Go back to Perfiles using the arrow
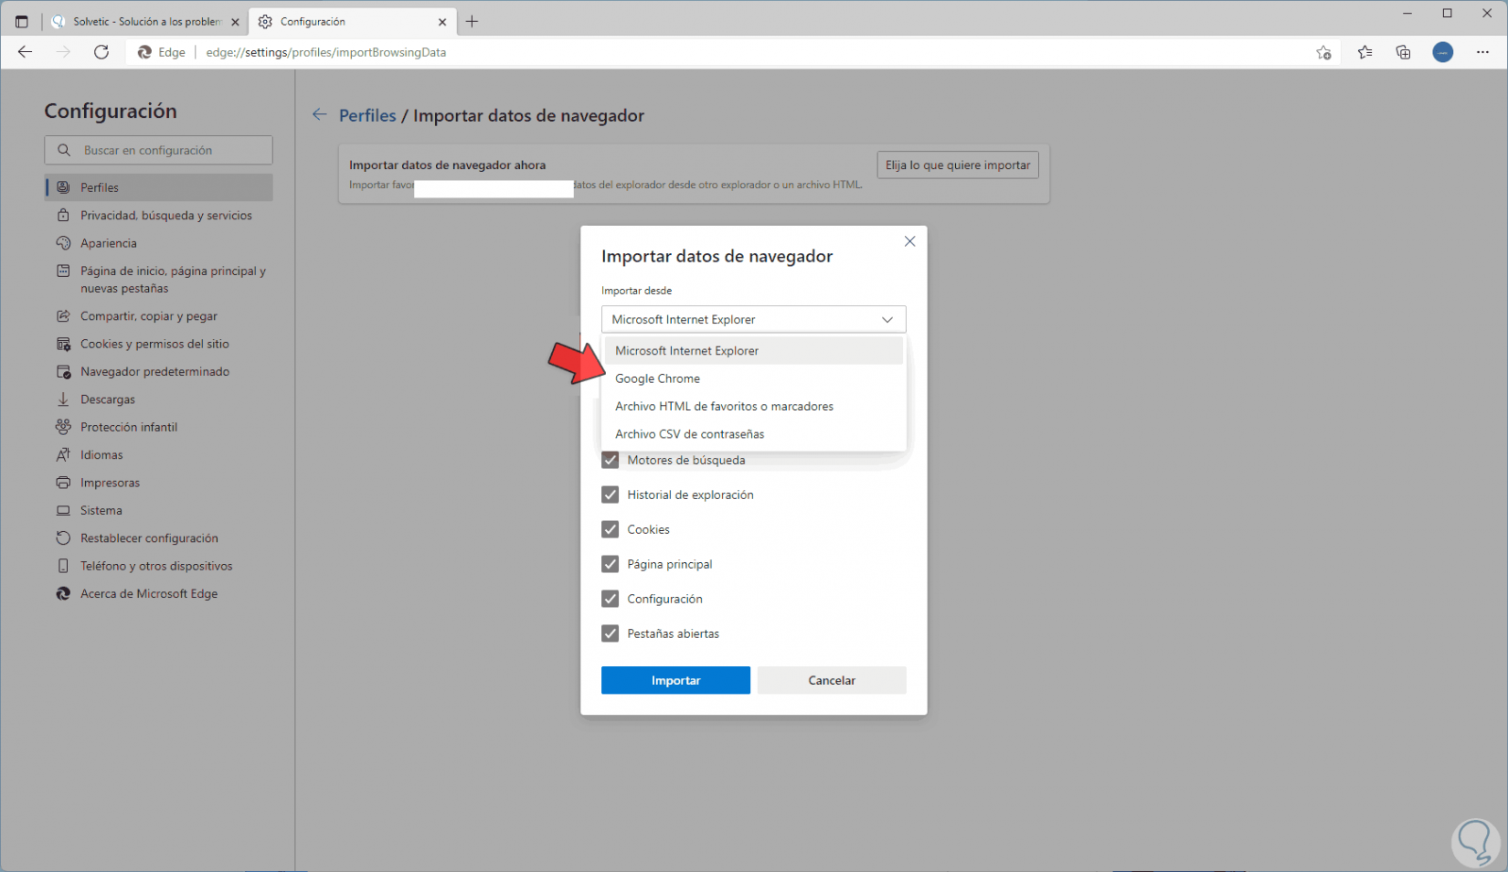This screenshot has height=872, width=1508. click(x=319, y=114)
